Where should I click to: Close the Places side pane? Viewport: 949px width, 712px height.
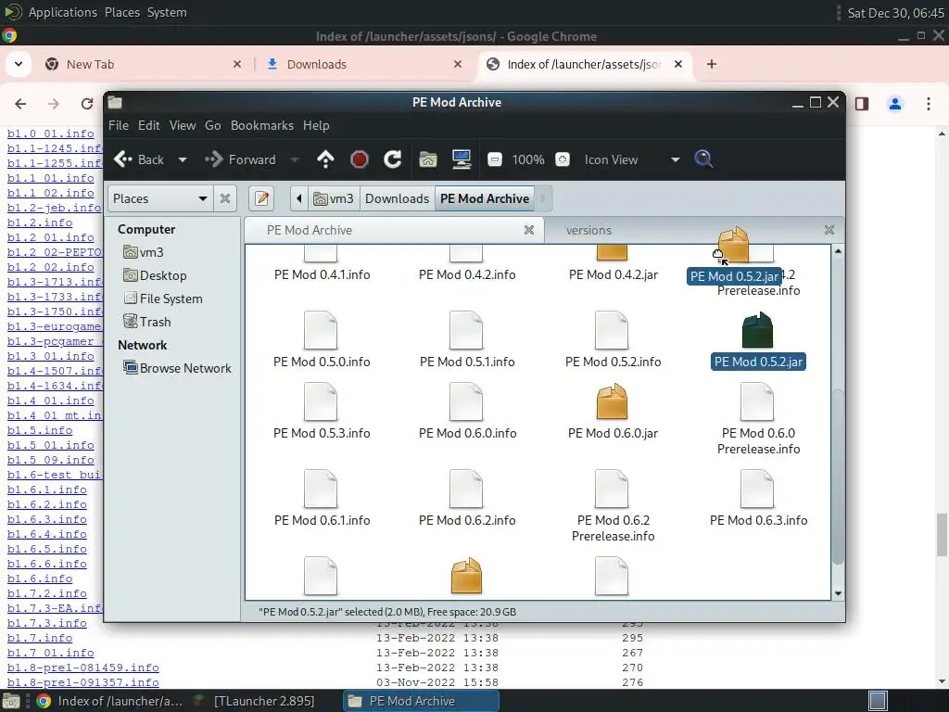click(225, 198)
